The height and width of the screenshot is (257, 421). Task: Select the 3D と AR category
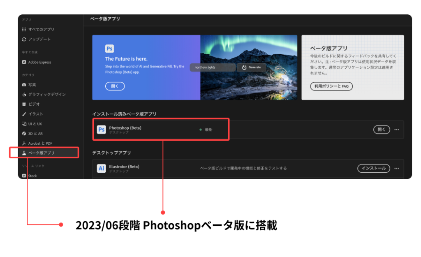[35, 134]
